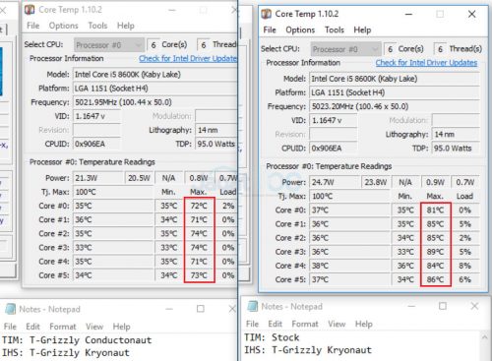Open the Tools menu in left Core Temp window

97,26
